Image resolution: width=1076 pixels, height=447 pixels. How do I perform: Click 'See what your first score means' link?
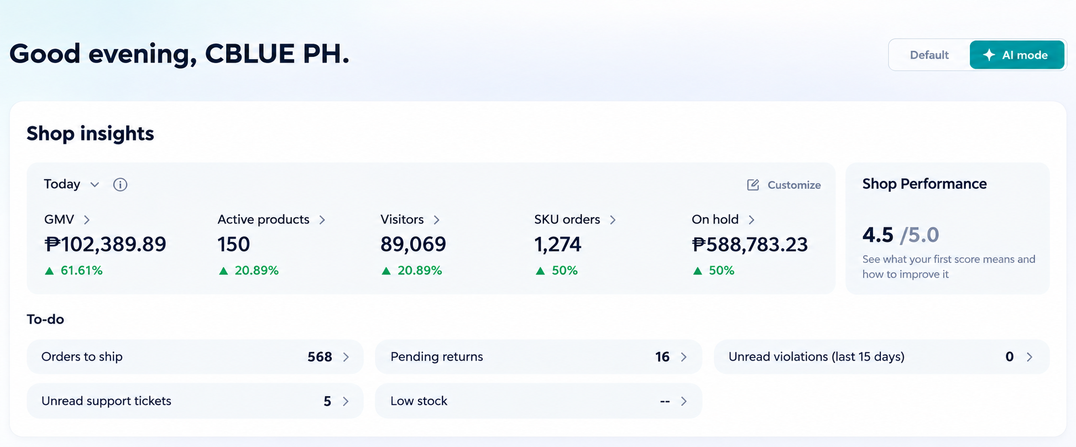(949, 267)
